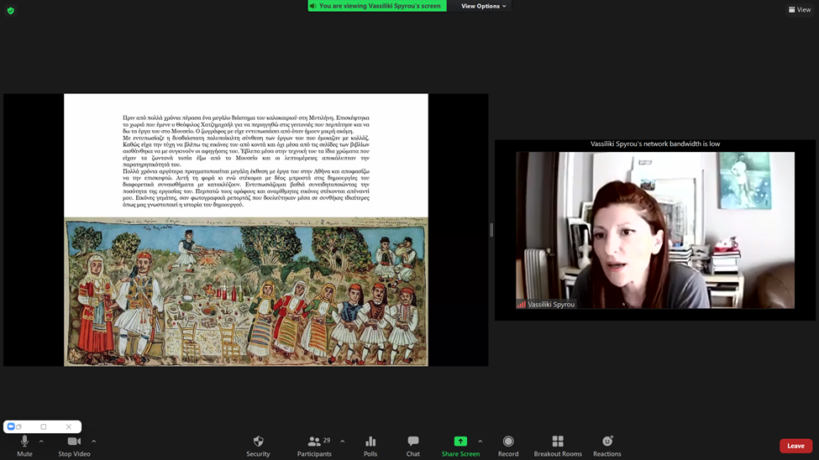Open the View Options dropdown
Viewport: 819px width, 460px height.
(483, 6)
